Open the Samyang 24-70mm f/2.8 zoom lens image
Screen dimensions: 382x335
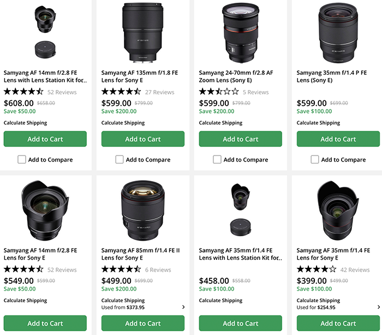tap(240, 32)
